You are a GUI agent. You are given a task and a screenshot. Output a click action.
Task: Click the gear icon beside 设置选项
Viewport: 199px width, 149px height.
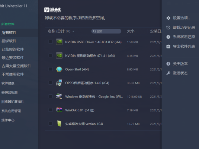(168, 18)
